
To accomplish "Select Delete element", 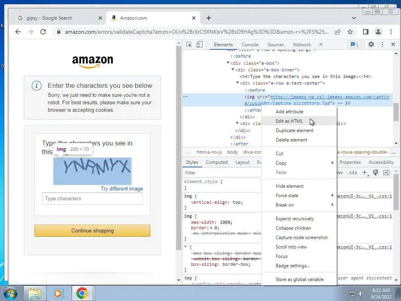I will click(x=299, y=140).
